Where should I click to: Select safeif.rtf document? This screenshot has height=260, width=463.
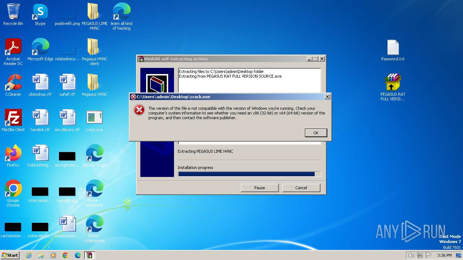coord(67,85)
